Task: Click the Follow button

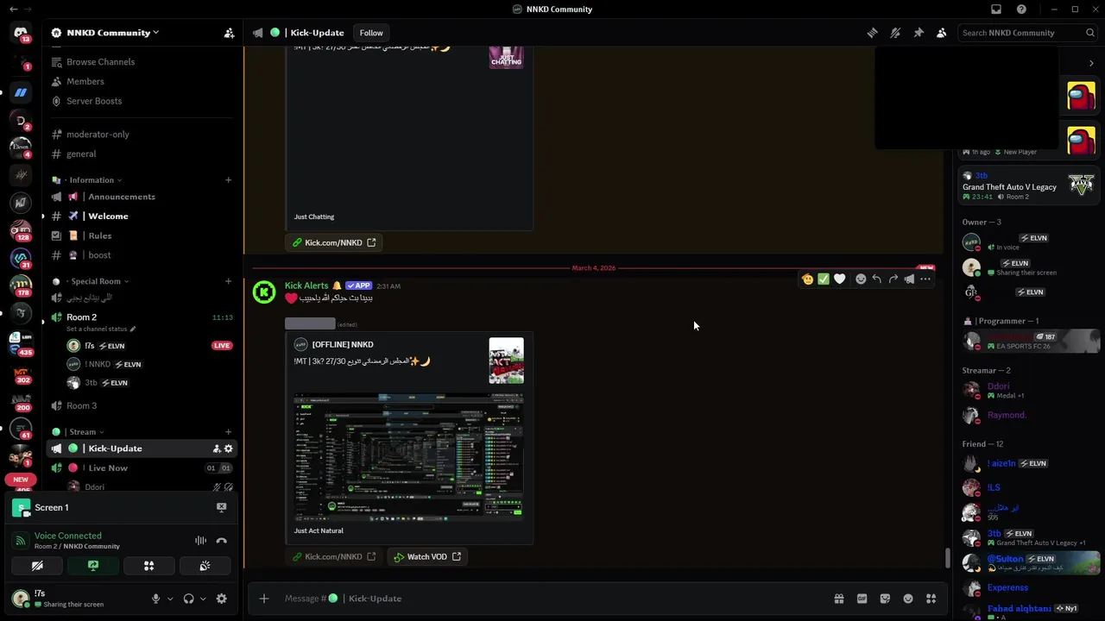Action: pos(371,33)
